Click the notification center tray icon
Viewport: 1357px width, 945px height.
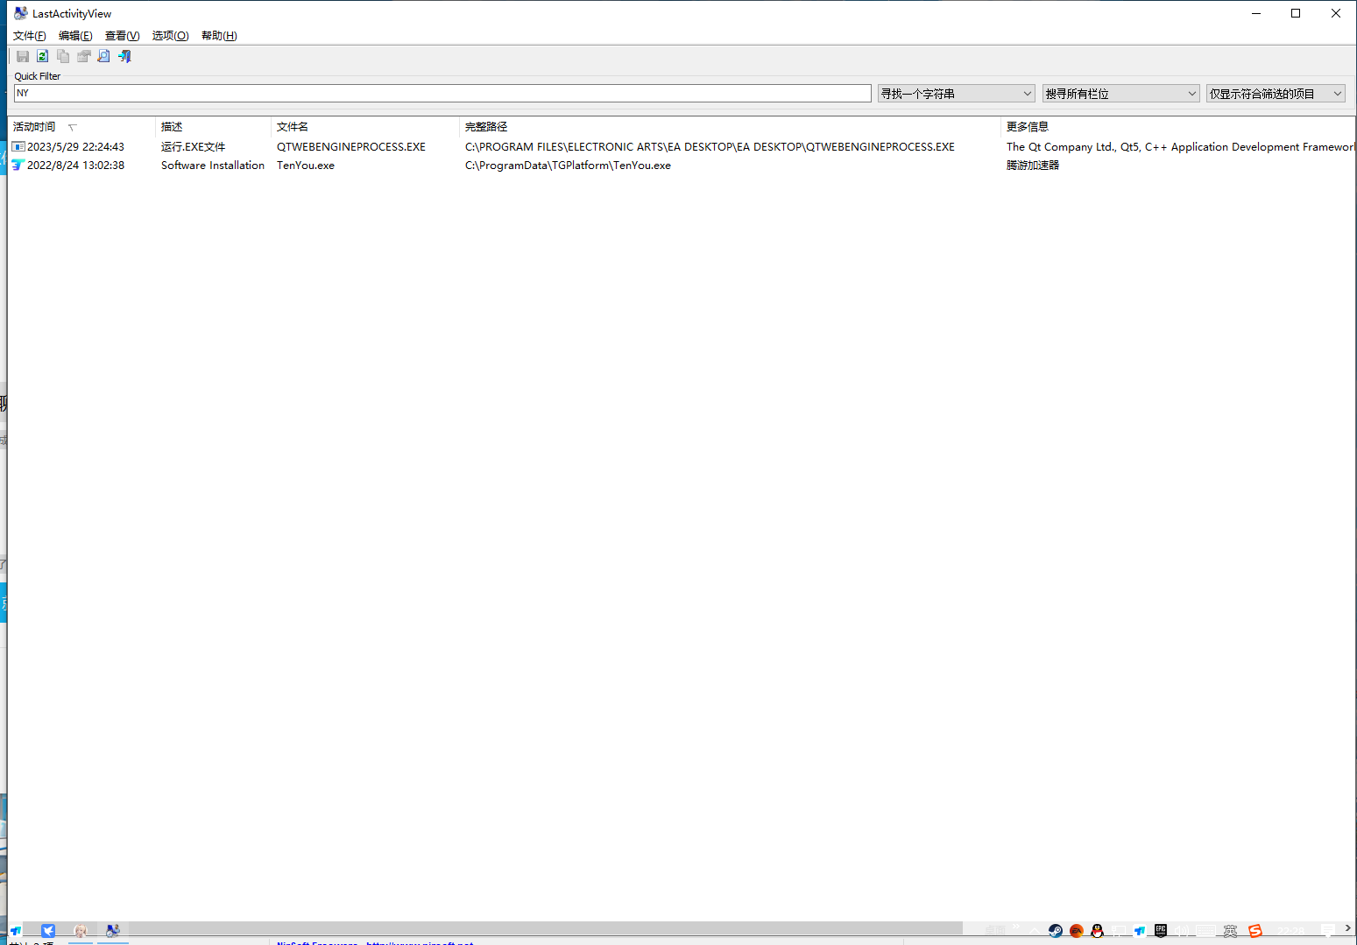pyautogui.click(x=1328, y=932)
